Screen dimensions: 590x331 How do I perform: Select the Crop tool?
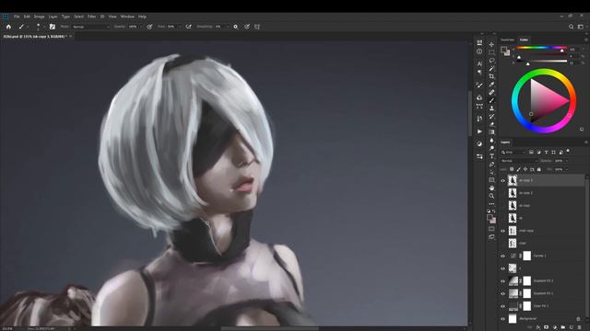tap(491, 76)
